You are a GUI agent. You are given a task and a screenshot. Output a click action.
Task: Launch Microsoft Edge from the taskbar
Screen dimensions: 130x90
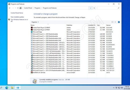click(x=7, y=88)
